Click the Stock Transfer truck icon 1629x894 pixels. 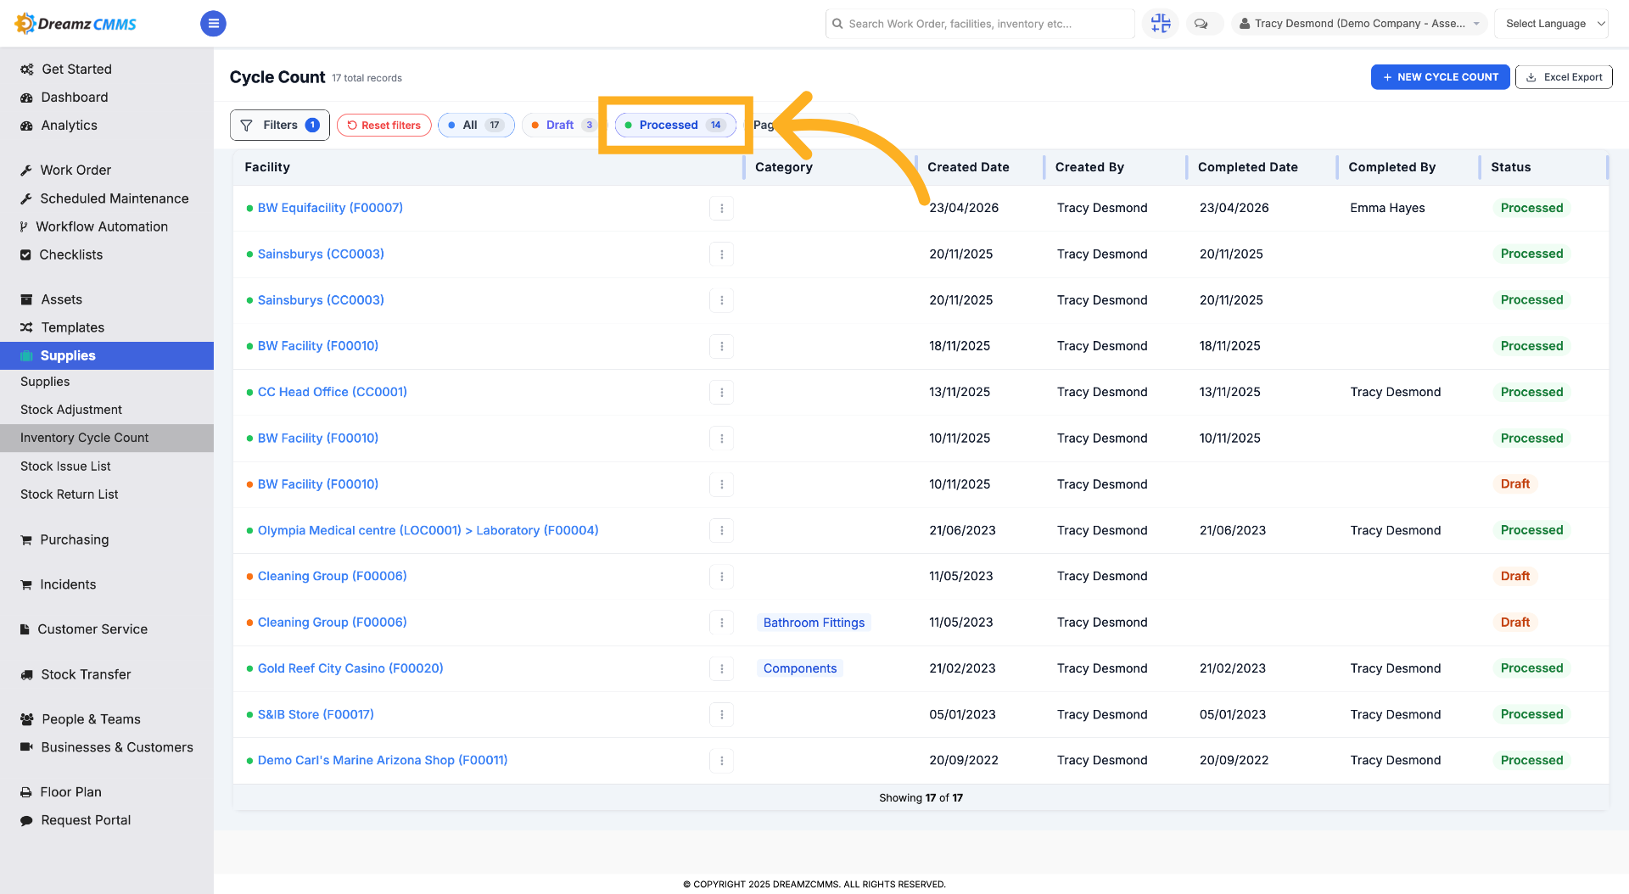26,674
